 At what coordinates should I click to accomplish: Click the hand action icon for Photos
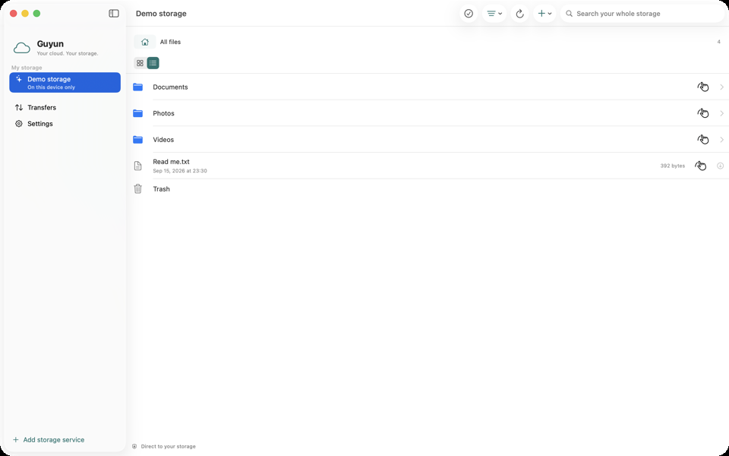click(703, 113)
